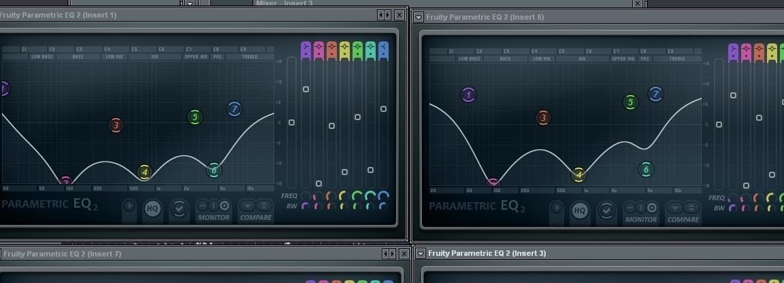This screenshot has width=784, height=283.
Task: Click the Fruity Parametric EQ 2 (Insert 1) title
Action: click(x=58, y=15)
